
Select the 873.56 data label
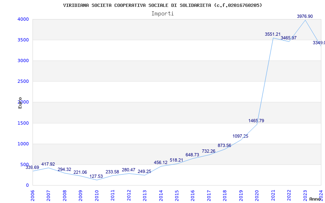tap(224, 145)
